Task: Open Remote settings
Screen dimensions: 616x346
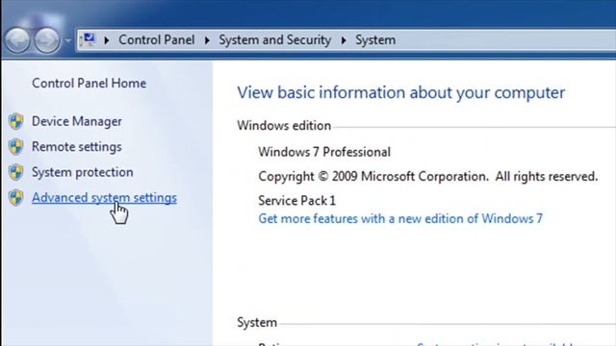Action: click(x=77, y=147)
